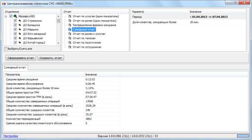
Task: Click the ДО Балашиха branch icon
Action: click(20, 25)
